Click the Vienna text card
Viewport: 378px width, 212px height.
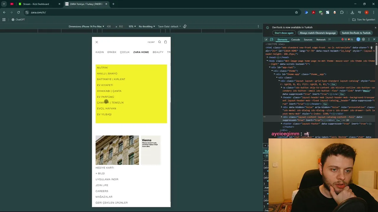click(151, 150)
